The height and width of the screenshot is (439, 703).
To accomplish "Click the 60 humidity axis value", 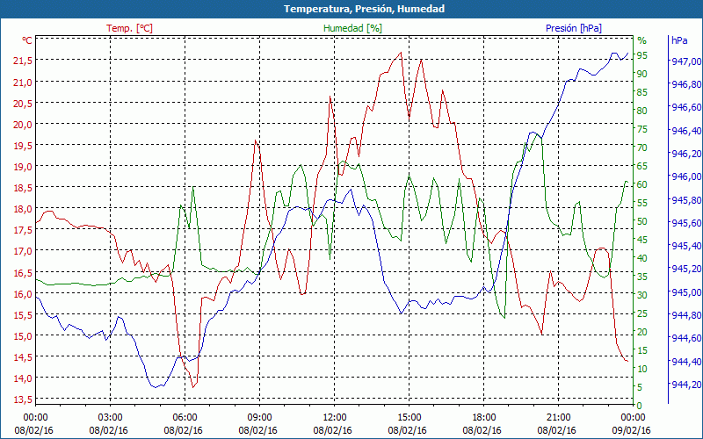I will (x=642, y=184).
